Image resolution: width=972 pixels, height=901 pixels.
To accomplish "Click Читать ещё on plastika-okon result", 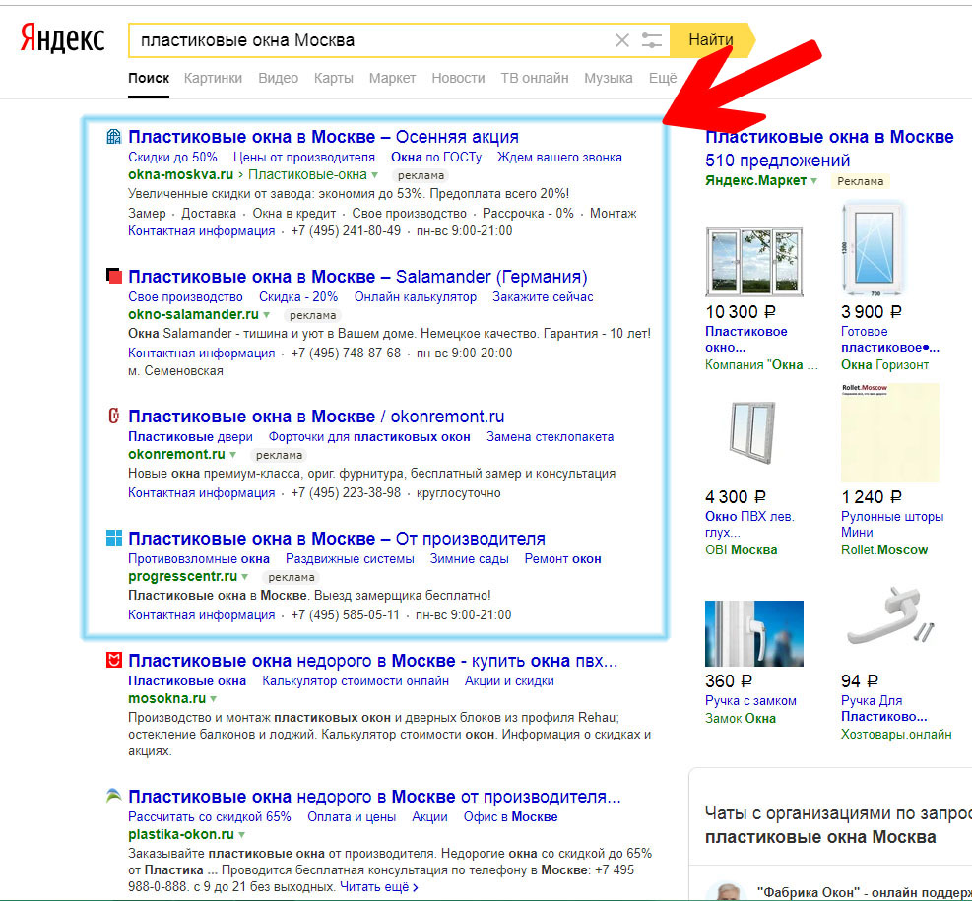I will tap(379, 887).
